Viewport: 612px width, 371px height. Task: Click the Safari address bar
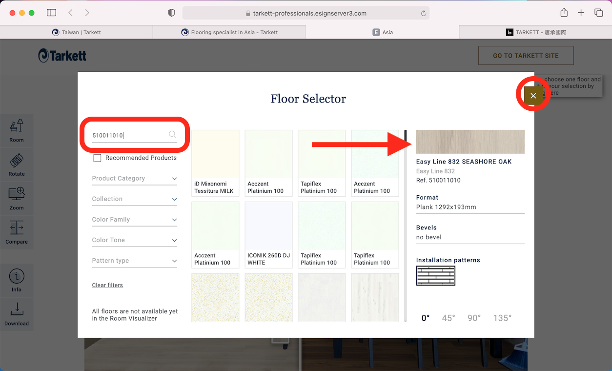[x=306, y=13]
